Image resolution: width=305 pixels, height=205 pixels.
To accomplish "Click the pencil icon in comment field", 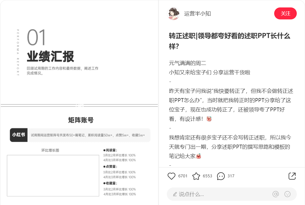I will pos(175,194).
